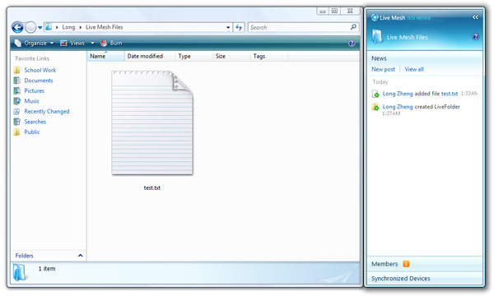Open Pictures favorite link

[34, 91]
